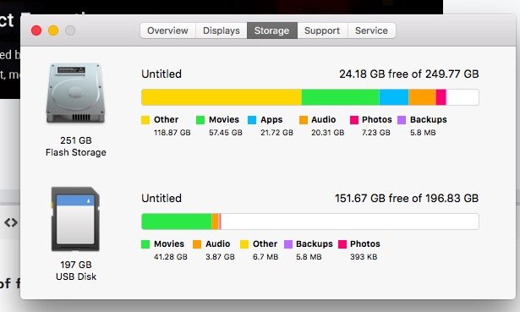Click the USB Disk SD card icon
The height and width of the screenshot is (312, 520).
point(75,219)
